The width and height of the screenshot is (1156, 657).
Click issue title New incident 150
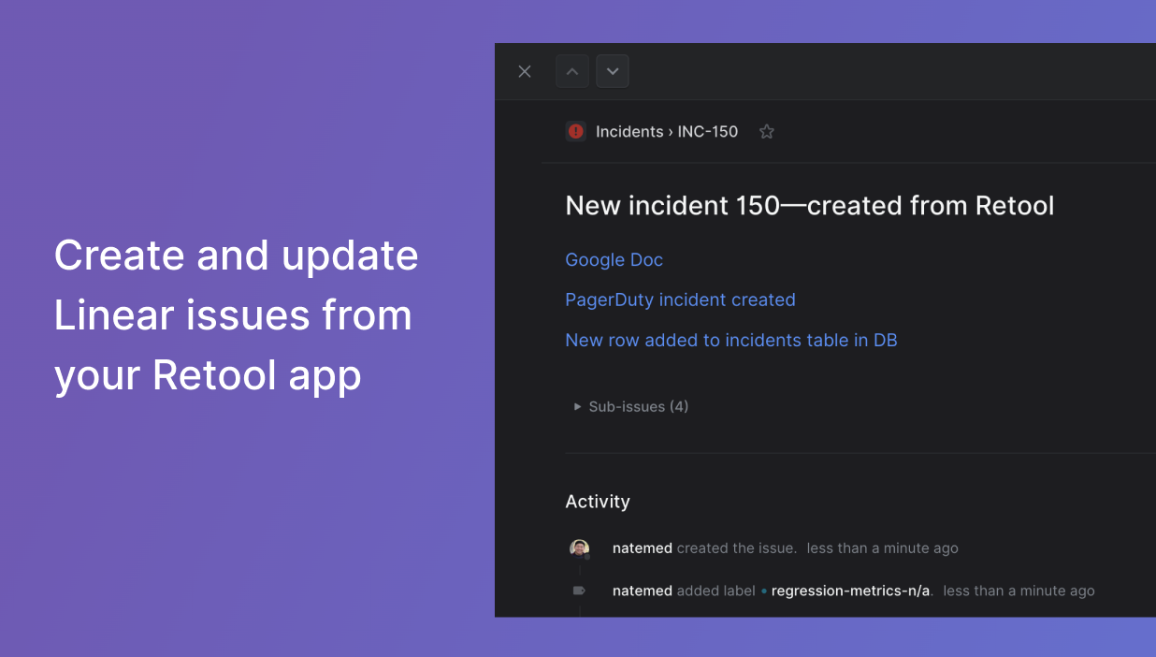point(810,206)
